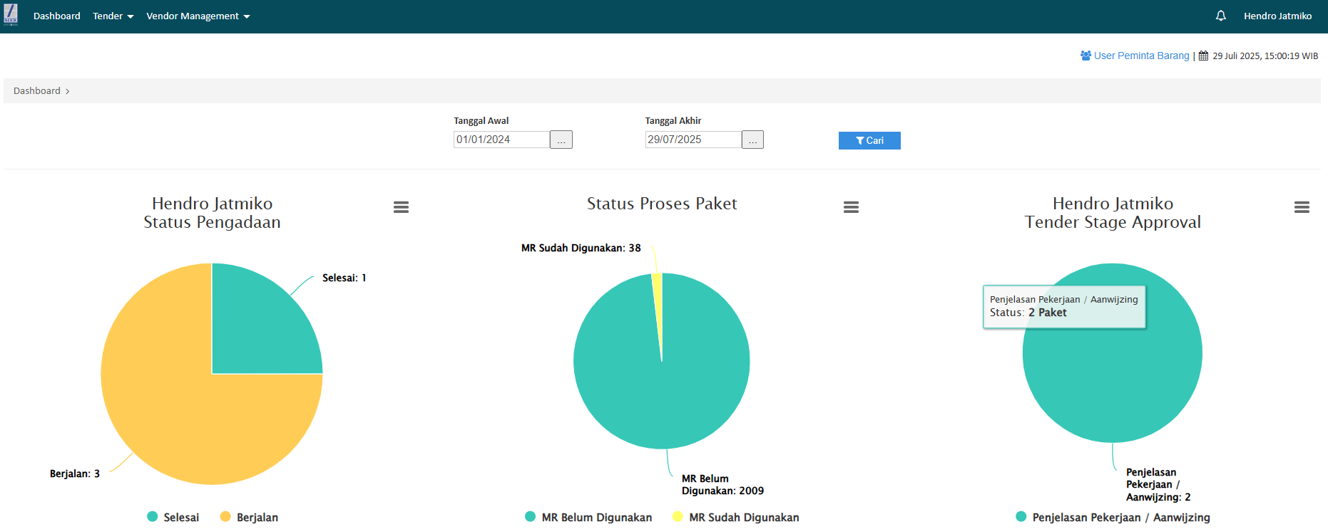The height and width of the screenshot is (529, 1328).
Task: Toggle Selesai legend item visibility
Action: [173, 517]
